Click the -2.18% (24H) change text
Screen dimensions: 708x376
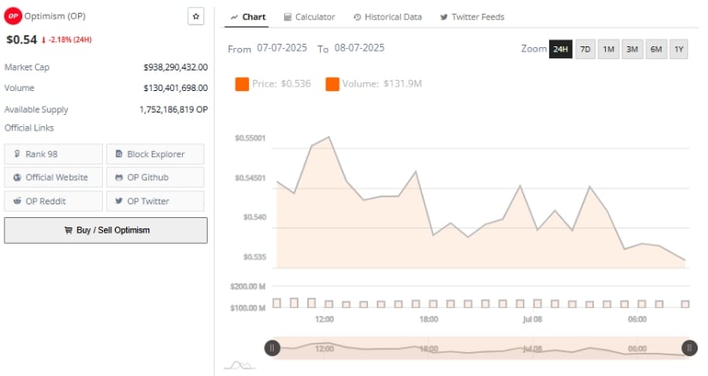click(x=70, y=39)
